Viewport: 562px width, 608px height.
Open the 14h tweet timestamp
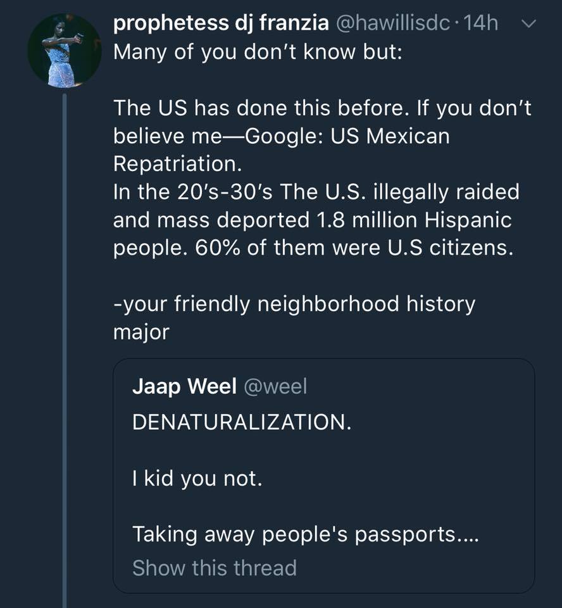click(x=481, y=23)
